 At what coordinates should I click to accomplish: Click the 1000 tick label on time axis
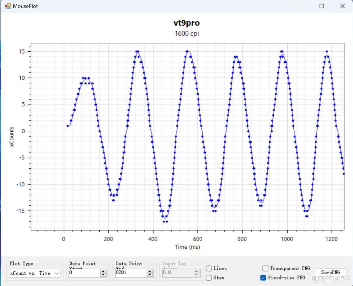click(287, 239)
